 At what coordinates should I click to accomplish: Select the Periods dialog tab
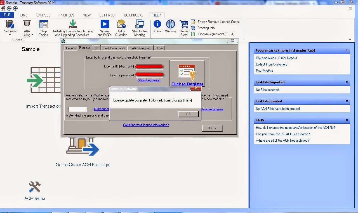coord(71,48)
